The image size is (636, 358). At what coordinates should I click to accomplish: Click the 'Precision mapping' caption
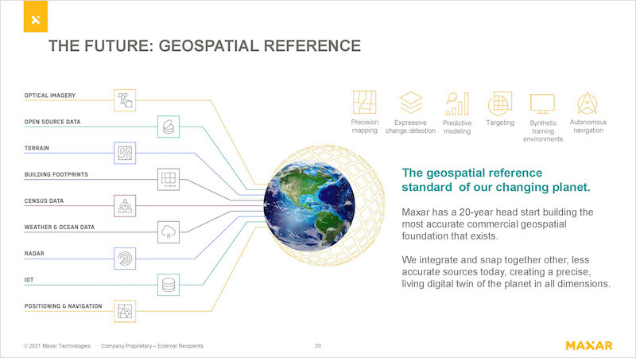click(x=365, y=126)
